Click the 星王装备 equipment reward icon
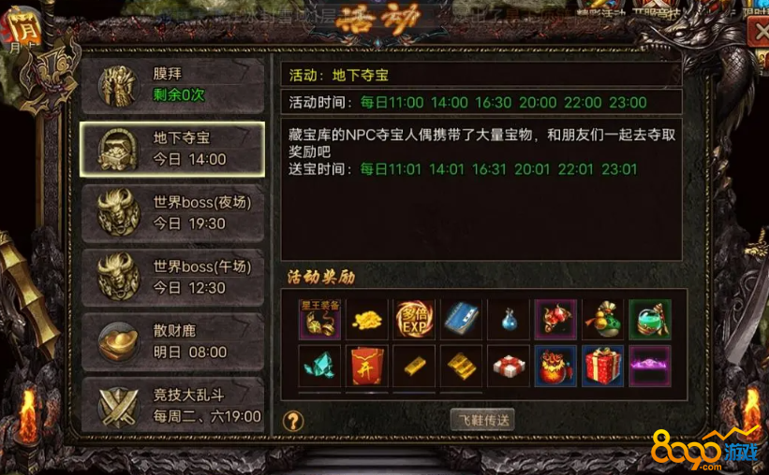The width and height of the screenshot is (769, 475). click(319, 319)
